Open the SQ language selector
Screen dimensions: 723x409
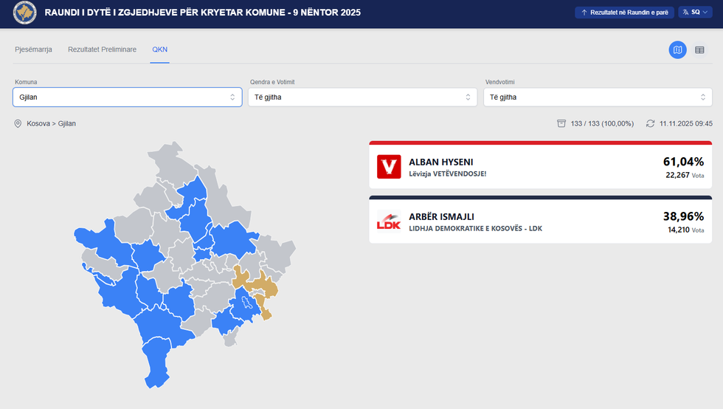click(x=695, y=13)
